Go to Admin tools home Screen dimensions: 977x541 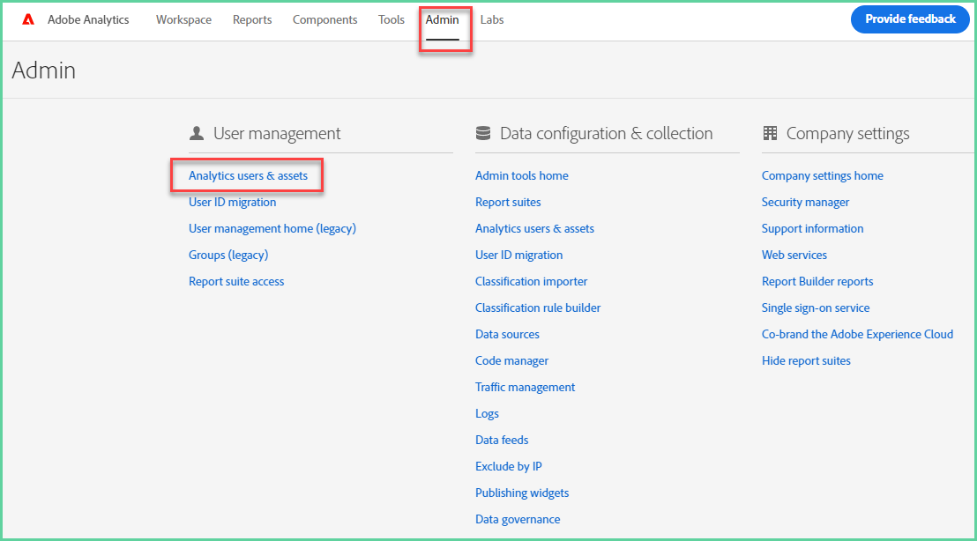click(x=521, y=175)
